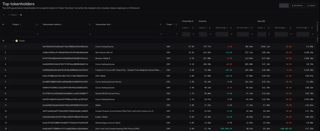The image size is (320, 131).
Task: Open Value 30d change column menu icon
Action: (x=291, y=28)
